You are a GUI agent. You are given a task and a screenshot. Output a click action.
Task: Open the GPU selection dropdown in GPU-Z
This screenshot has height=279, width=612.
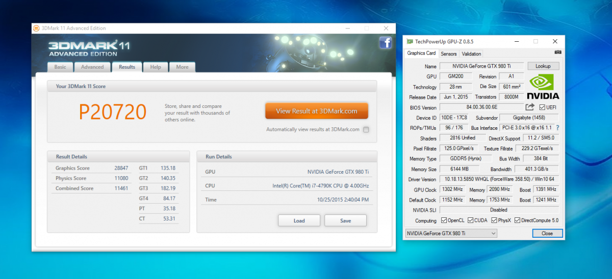(x=450, y=233)
